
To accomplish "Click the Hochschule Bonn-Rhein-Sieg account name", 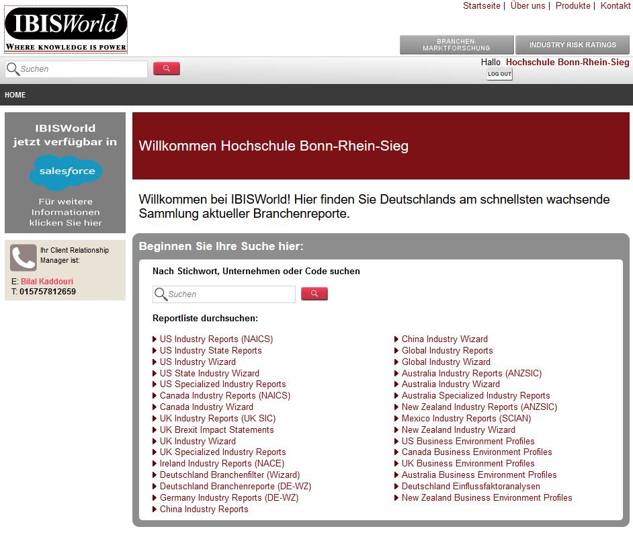I will point(567,63).
